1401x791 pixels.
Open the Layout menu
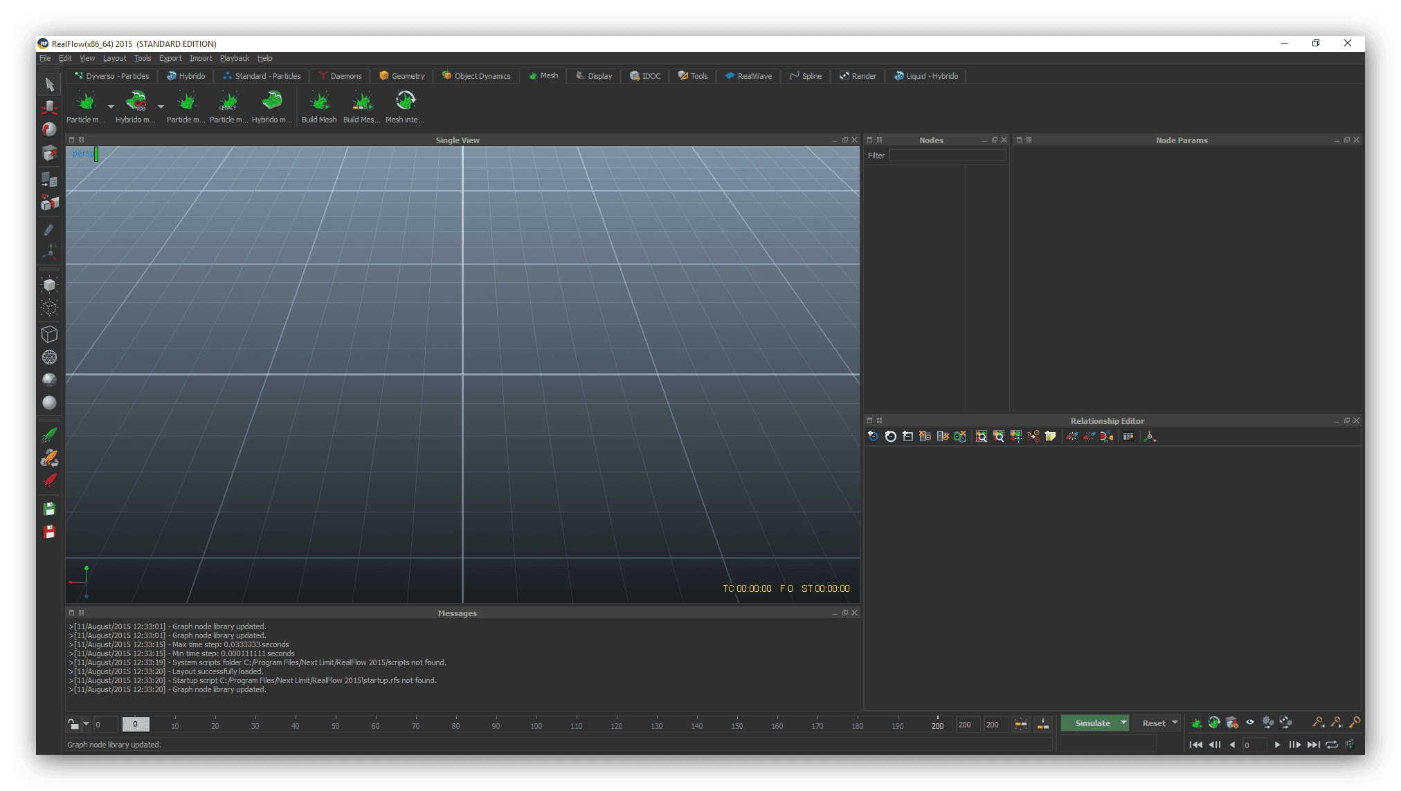pyautogui.click(x=114, y=58)
